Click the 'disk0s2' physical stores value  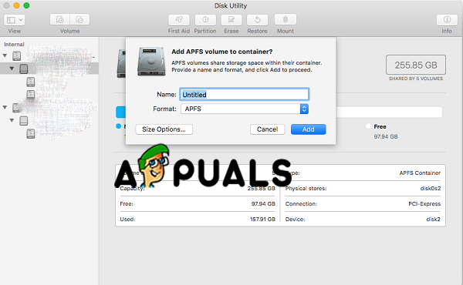pos(431,188)
